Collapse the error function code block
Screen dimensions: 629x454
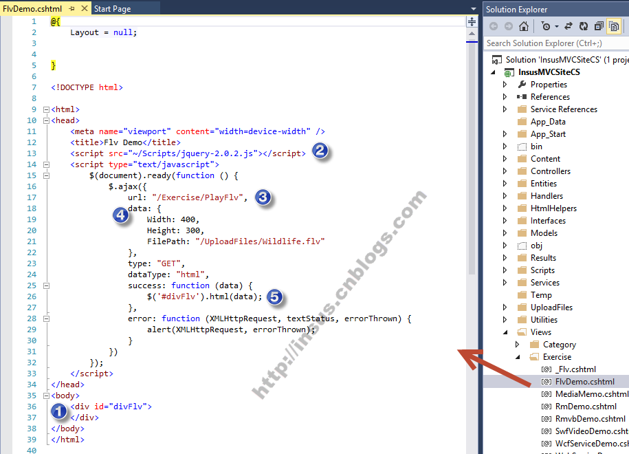[x=46, y=318]
